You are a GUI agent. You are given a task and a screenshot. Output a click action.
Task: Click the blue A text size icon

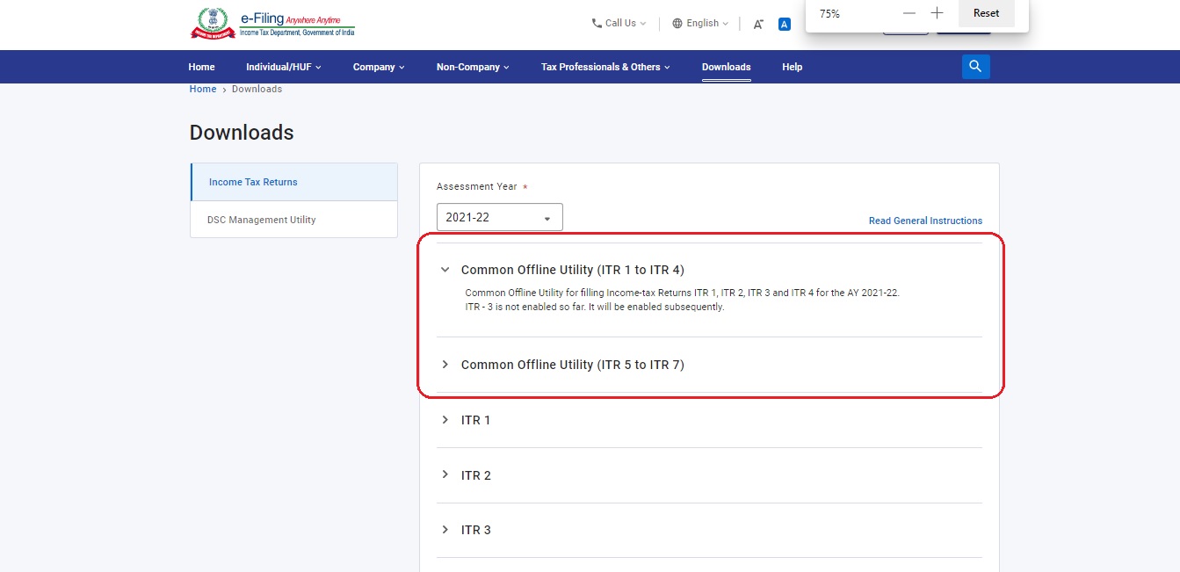[785, 24]
